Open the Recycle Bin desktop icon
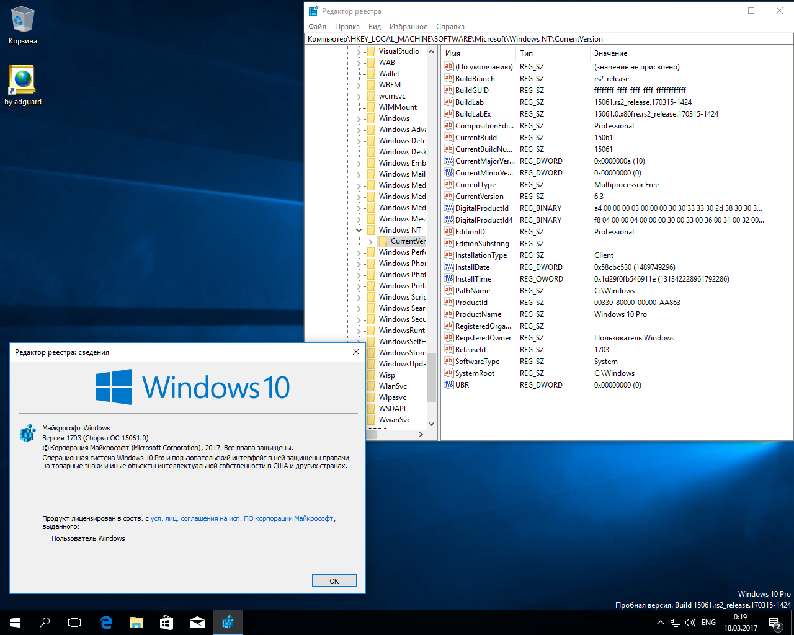The image size is (794, 635). tap(23, 25)
